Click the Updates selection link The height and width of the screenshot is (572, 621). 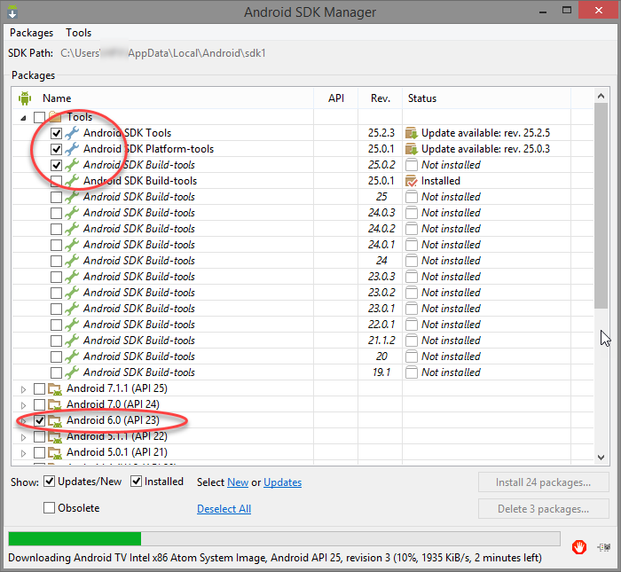pos(282,482)
